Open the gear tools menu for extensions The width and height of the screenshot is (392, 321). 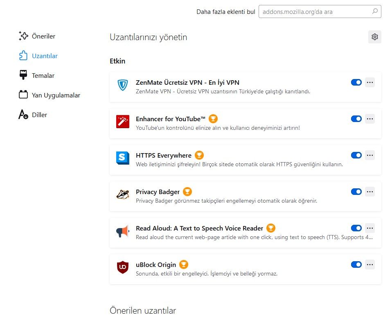pyautogui.click(x=374, y=37)
